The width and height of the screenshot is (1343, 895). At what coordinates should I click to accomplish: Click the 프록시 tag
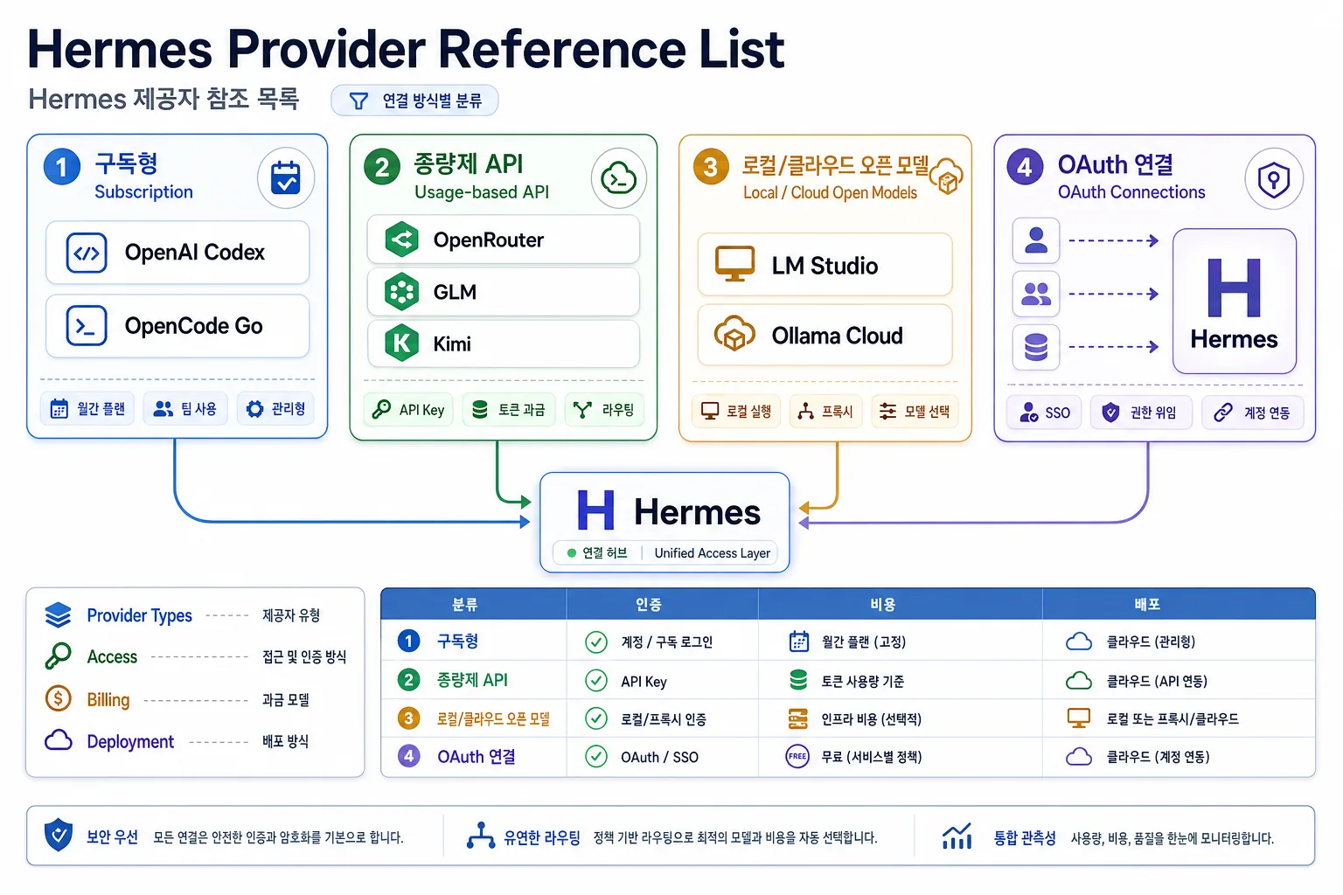point(825,411)
